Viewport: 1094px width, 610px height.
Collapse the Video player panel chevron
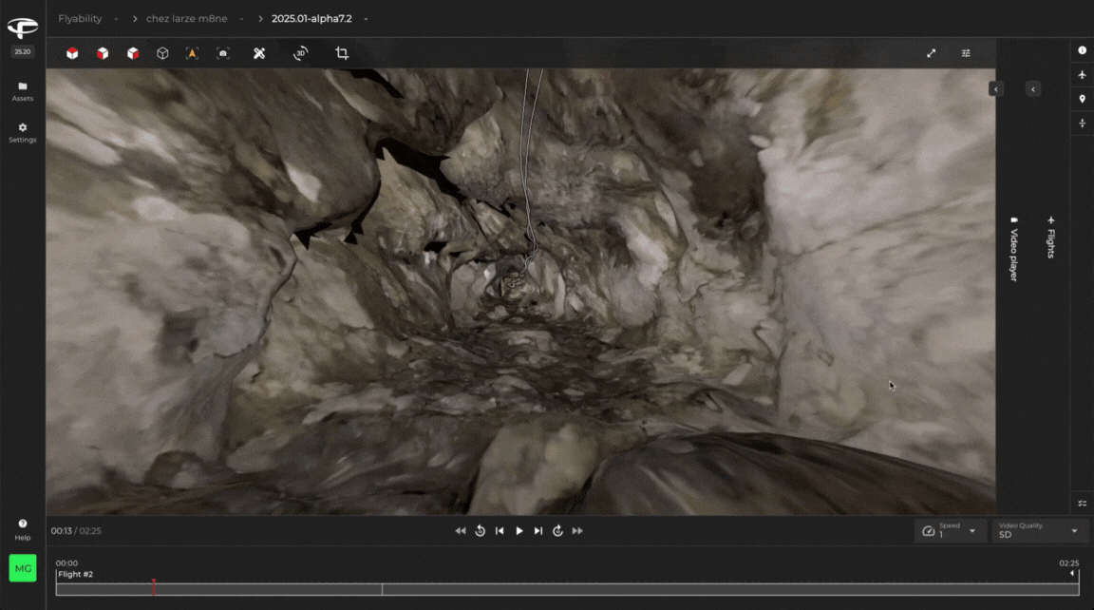pyautogui.click(x=996, y=88)
